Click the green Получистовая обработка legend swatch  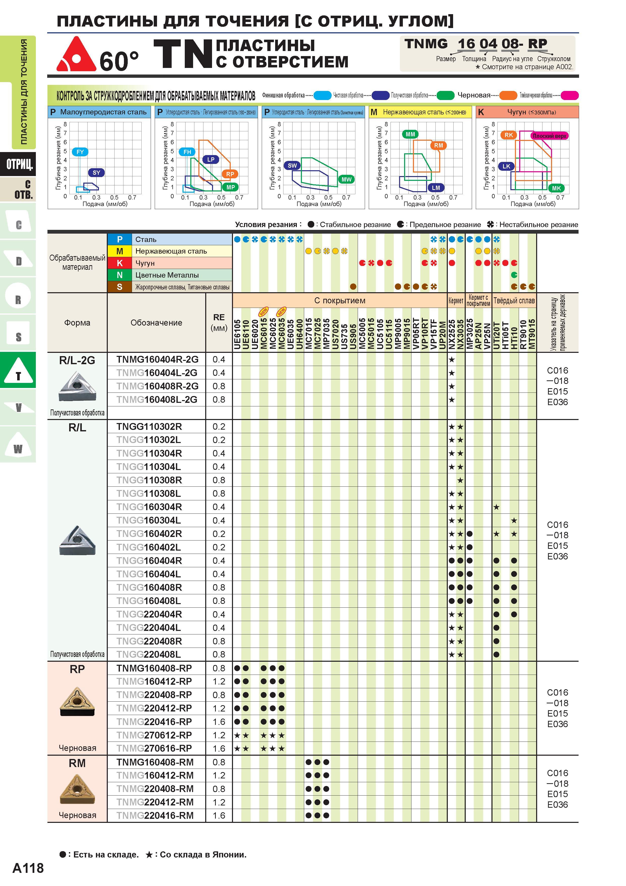click(x=446, y=95)
